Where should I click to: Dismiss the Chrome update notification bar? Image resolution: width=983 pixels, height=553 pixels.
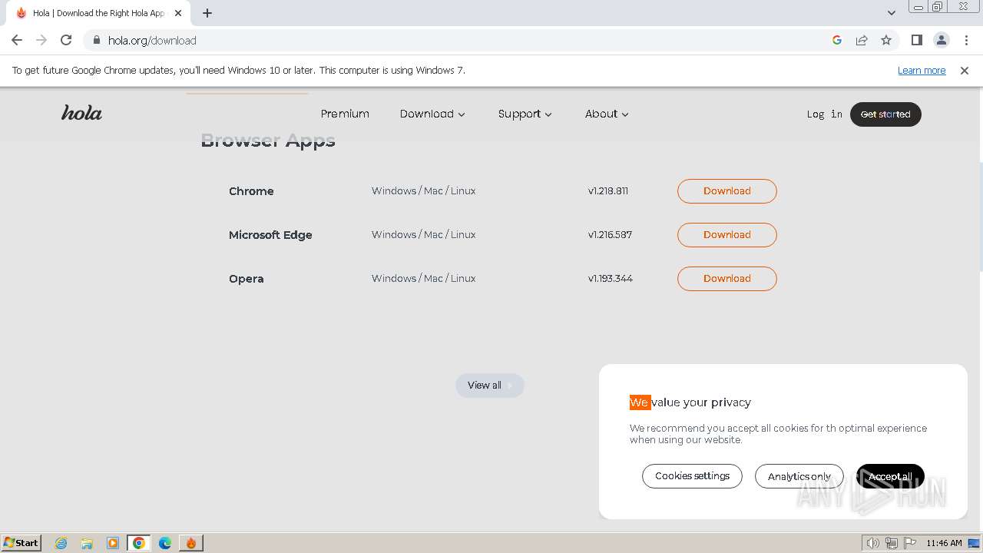pyautogui.click(x=965, y=70)
